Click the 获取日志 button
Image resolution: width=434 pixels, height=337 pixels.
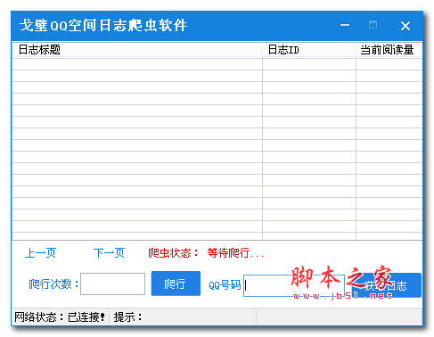(x=386, y=285)
